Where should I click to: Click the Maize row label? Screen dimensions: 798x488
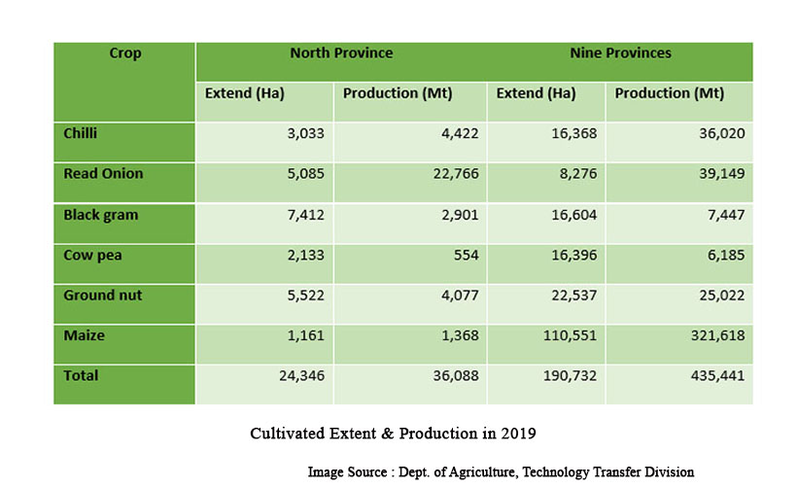tap(84, 335)
